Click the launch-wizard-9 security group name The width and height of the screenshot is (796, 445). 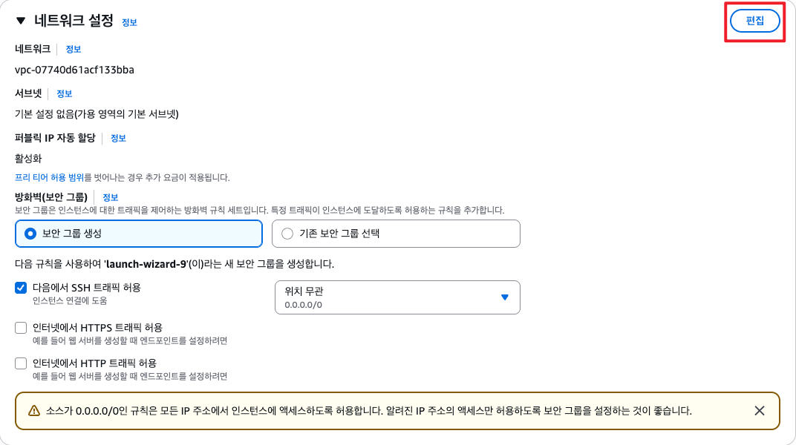pyautogui.click(x=146, y=264)
